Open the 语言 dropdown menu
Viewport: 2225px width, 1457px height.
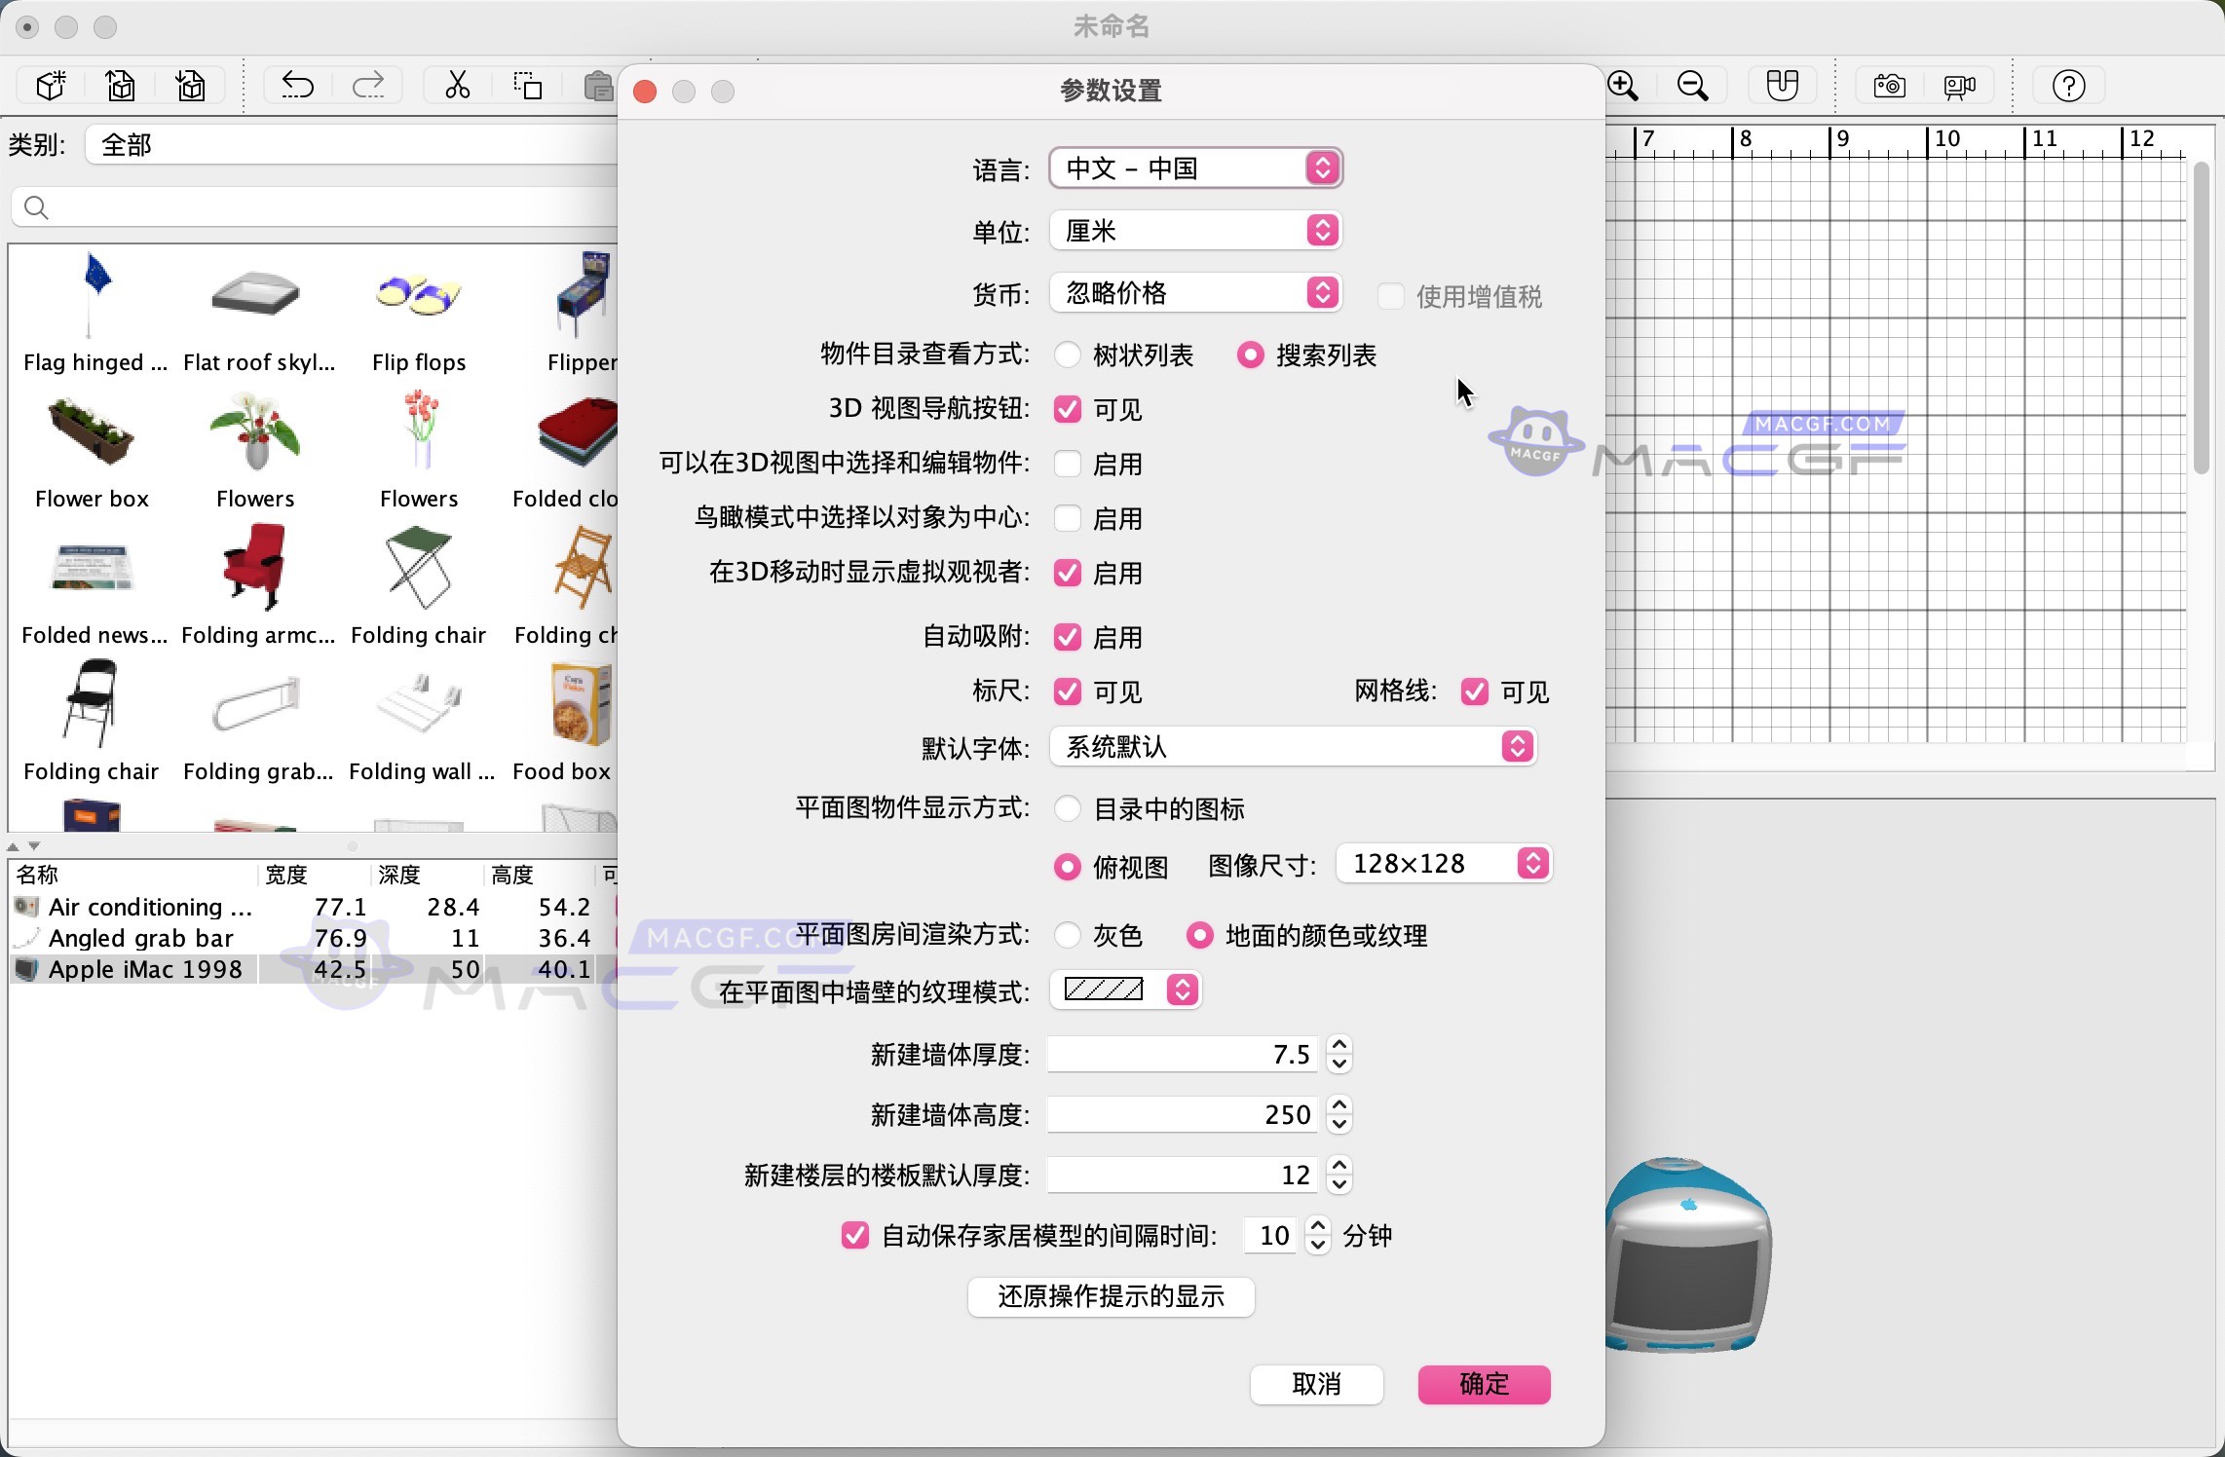tap(1322, 168)
